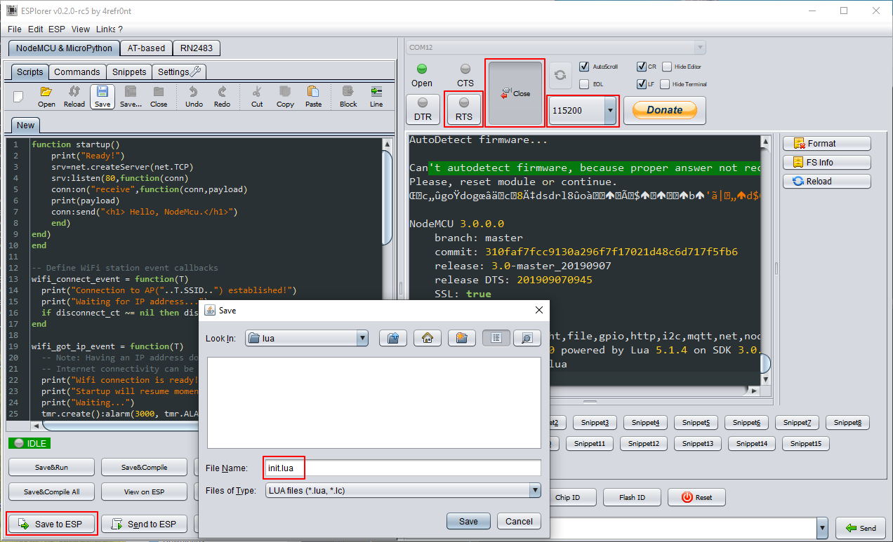This screenshot has height=542, width=893.
Task: Open a script file from toolbar
Action: click(x=46, y=96)
